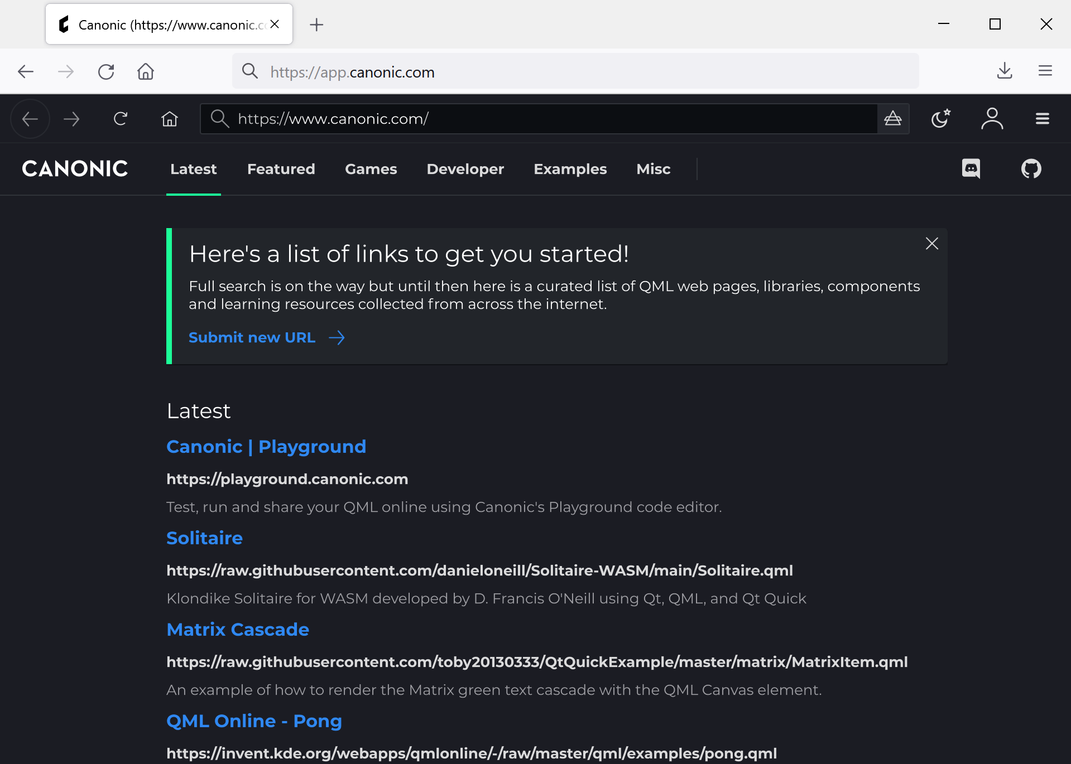Image resolution: width=1071 pixels, height=764 pixels.
Task: Open downloads in outer browser toolbar
Action: 1005,71
